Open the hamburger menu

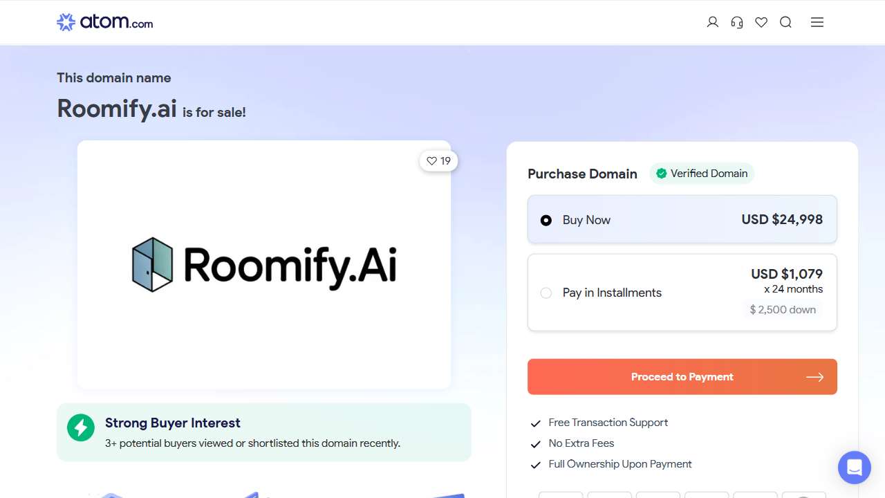[x=817, y=22]
